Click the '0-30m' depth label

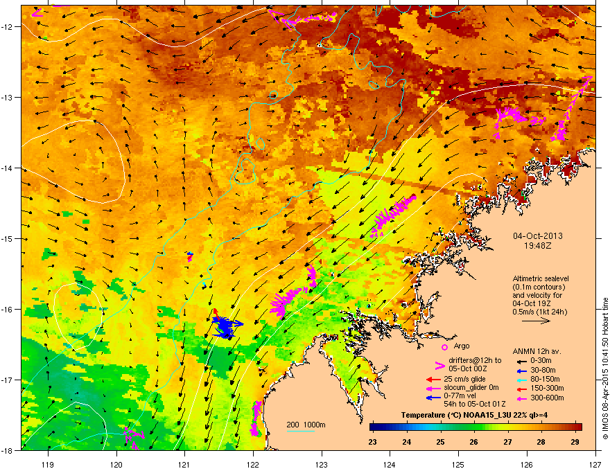541,361
